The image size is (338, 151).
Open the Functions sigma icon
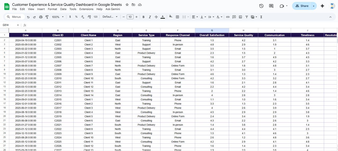pyautogui.click(x=261, y=17)
